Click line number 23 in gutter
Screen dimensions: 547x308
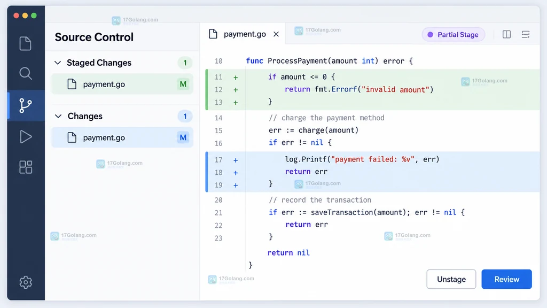click(x=218, y=238)
